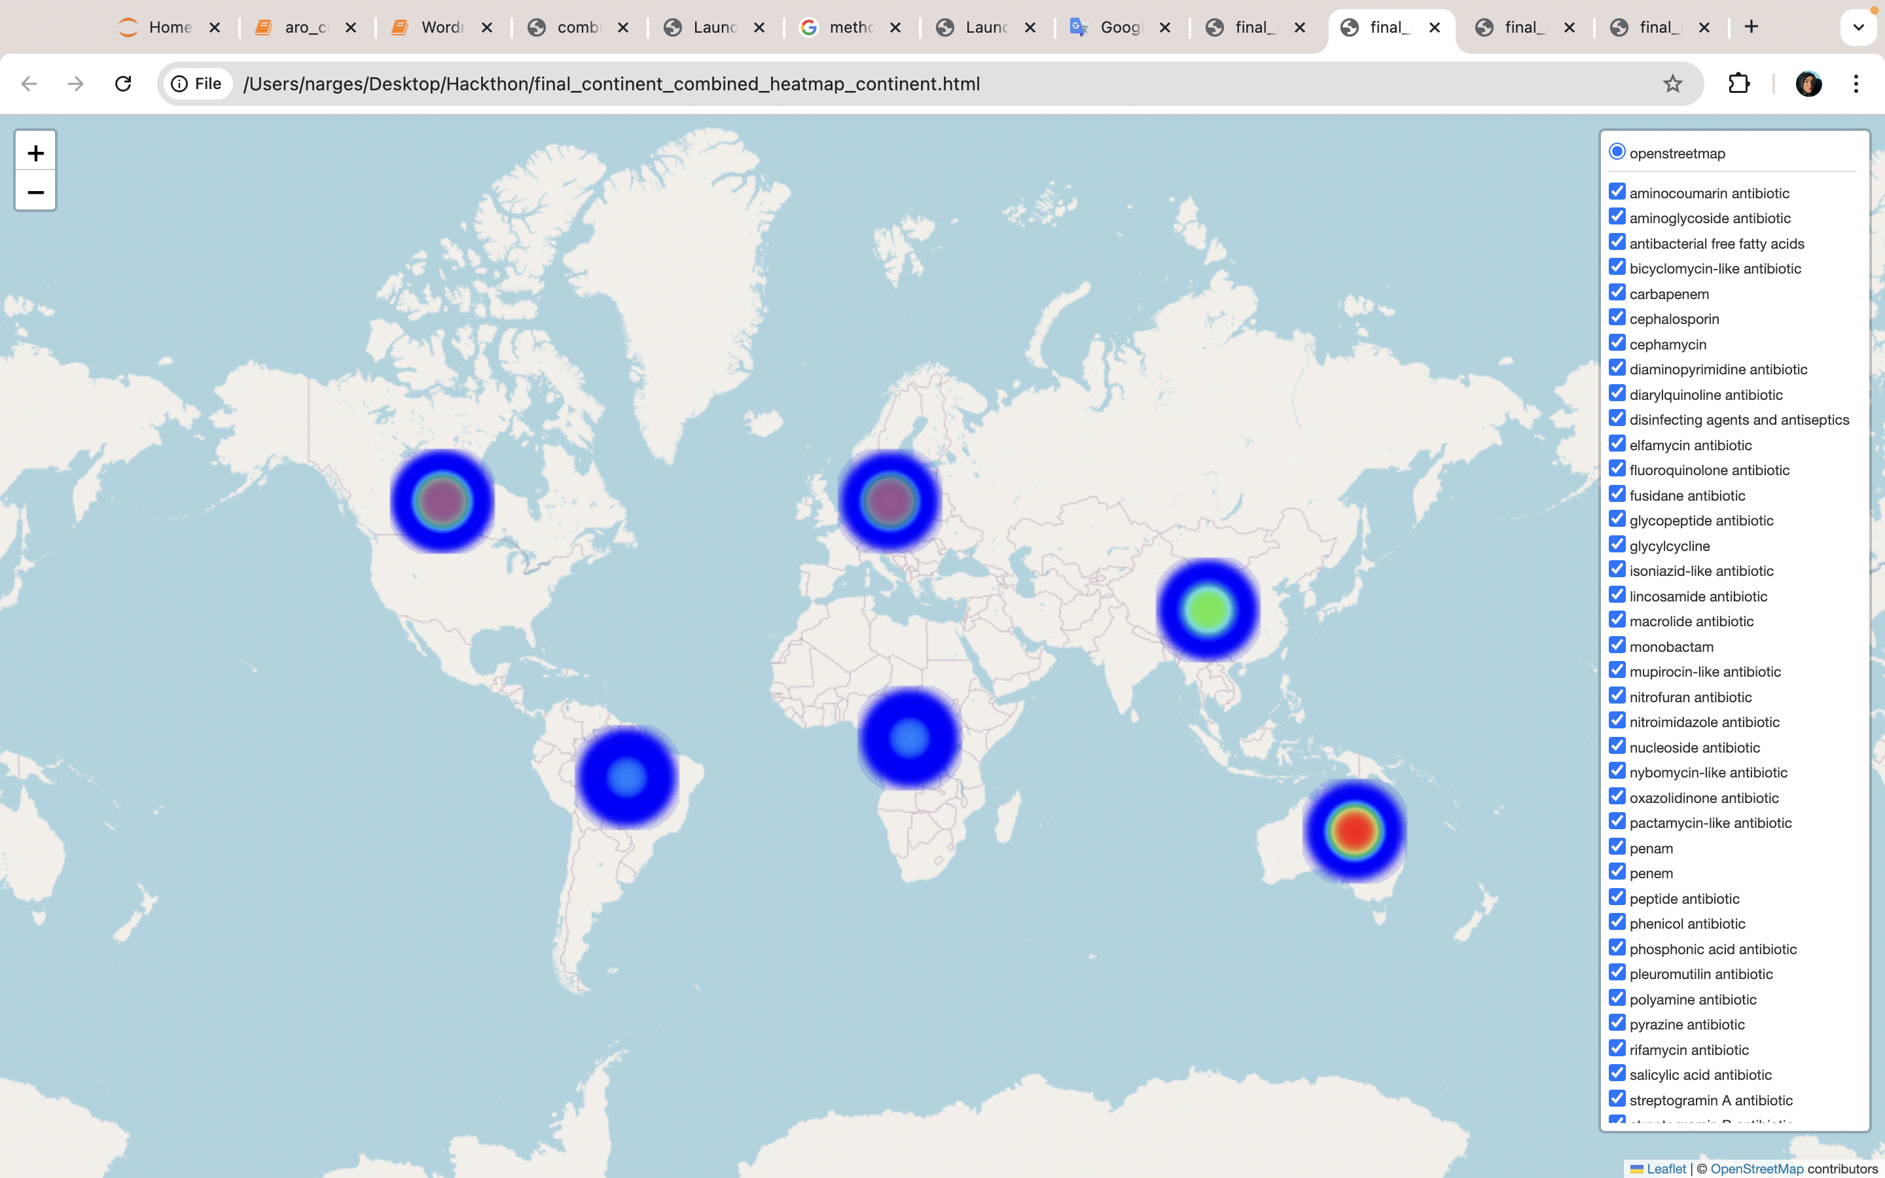Expand the tab search dropdown arrow
1885x1178 pixels.
click(x=1858, y=27)
